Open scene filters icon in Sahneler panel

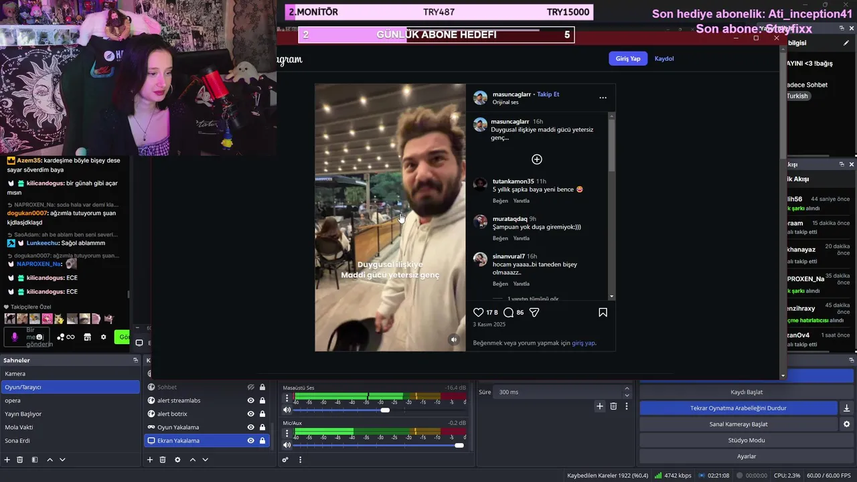click(34, 460)
